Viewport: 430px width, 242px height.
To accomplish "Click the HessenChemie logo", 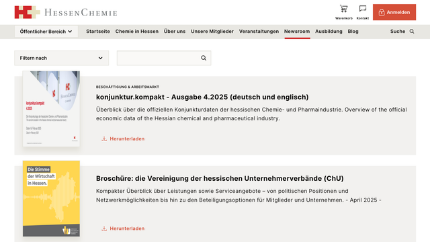I will pyautogui.click(x=66, y=12).
